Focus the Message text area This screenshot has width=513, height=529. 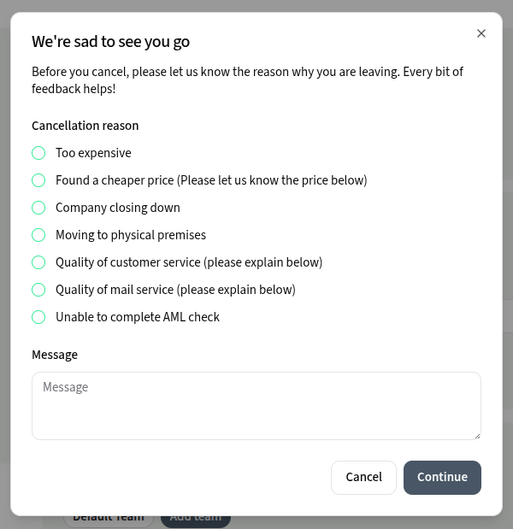(x=256, y=405)
